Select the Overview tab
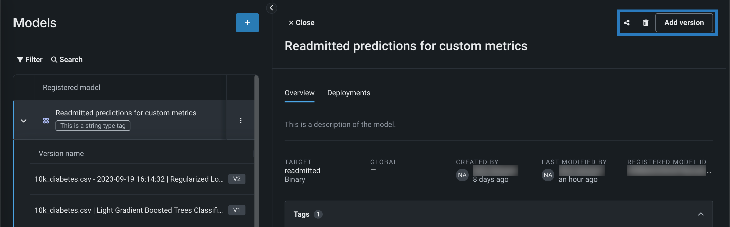 (299, 93)
